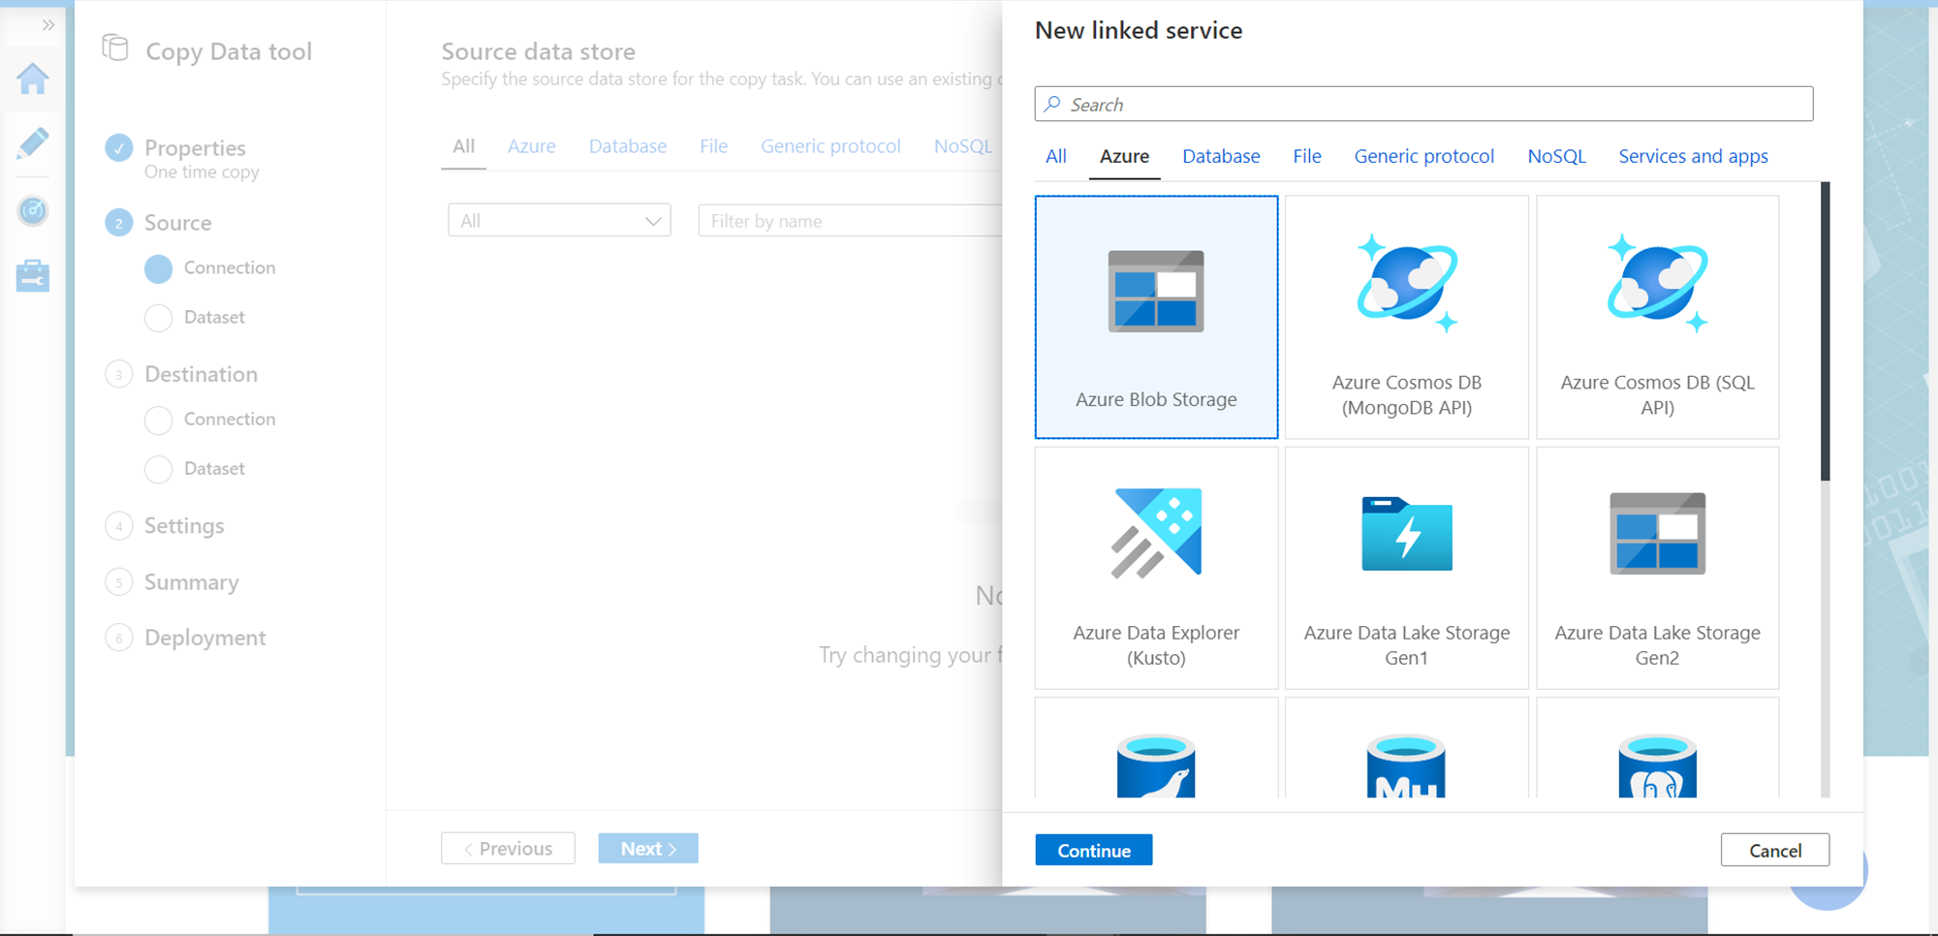The image size is (1938, 936).
Task: Click the Properties step label
Action: coord(195,147)
